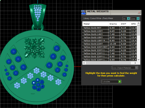Viewport: 145px width, 108px height.
Task: Click the SPG column header
Action: coord(134,24)
